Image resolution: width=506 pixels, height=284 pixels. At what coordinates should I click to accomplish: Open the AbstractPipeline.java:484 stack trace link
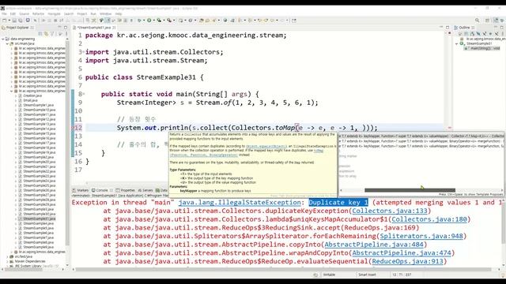point(374,245)
